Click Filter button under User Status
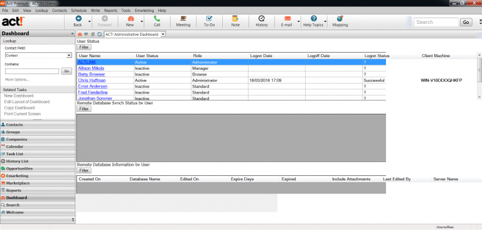 (84, 47)
